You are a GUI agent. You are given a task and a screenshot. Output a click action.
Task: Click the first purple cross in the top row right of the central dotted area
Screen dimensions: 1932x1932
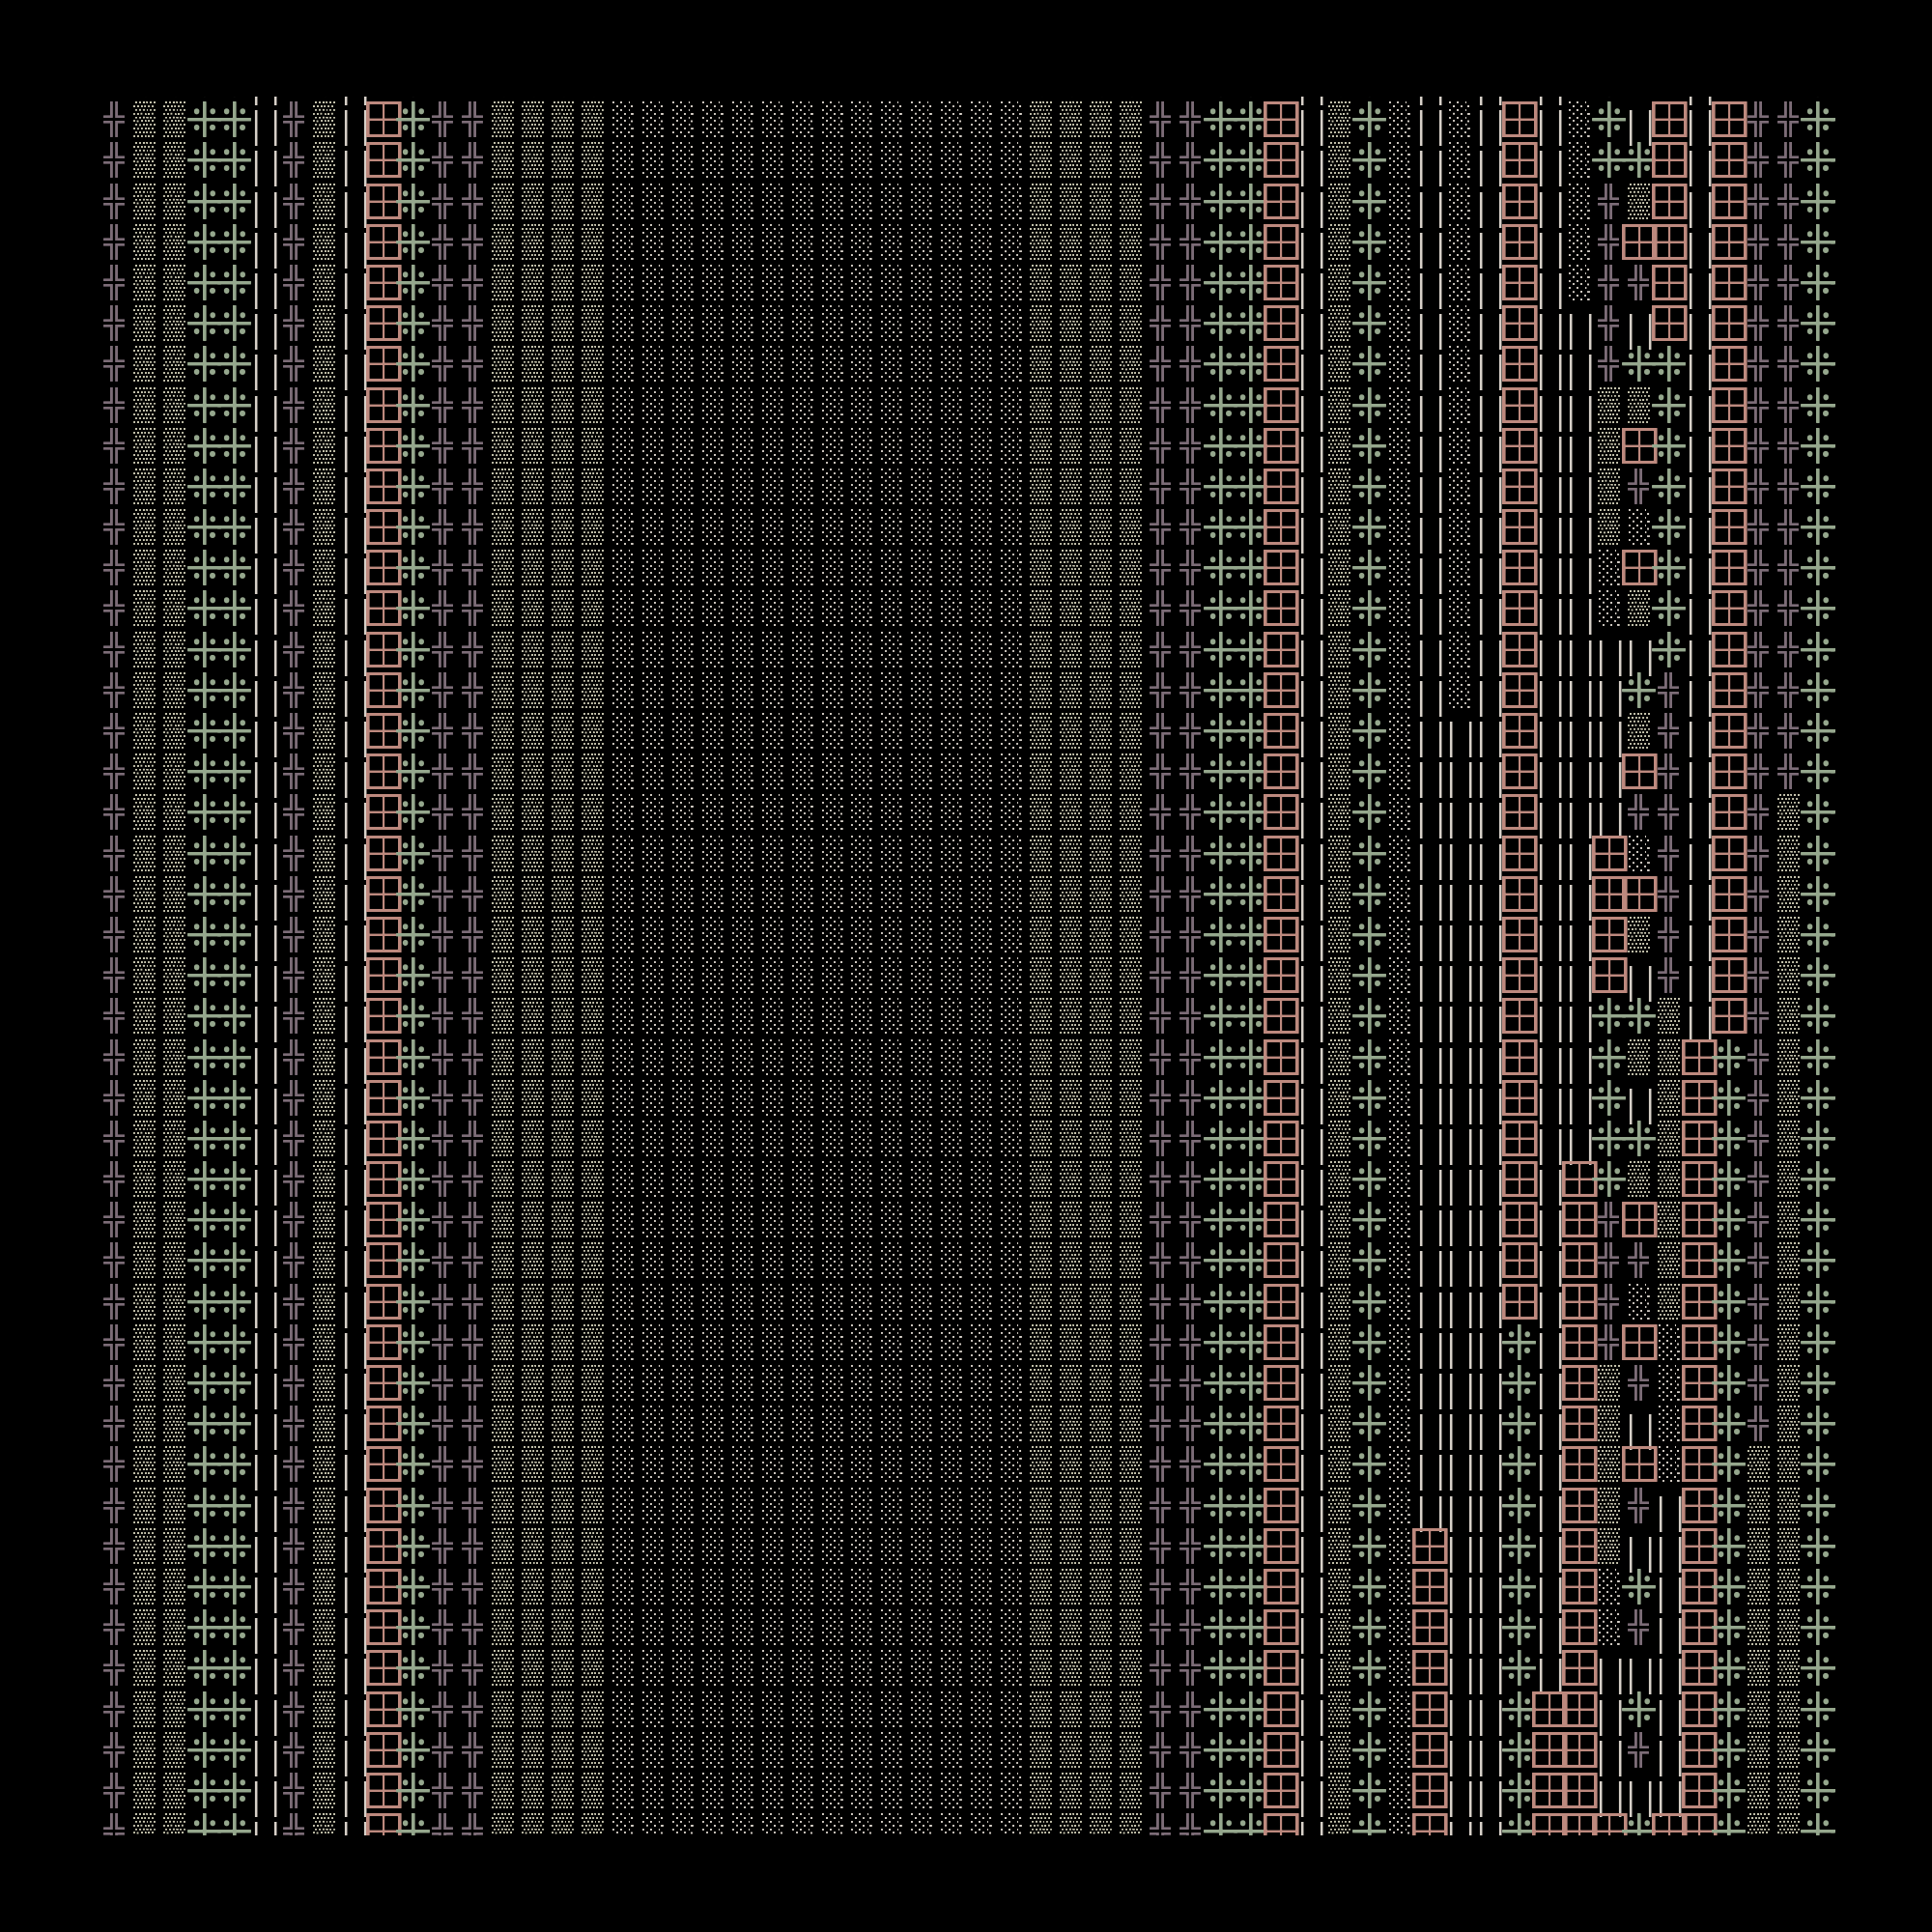(x=1160, y=119)
